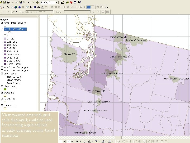The width and height of the screenshot is (190, 143).
Task: Click the Add Data icon
Action: tap(37, 2)
